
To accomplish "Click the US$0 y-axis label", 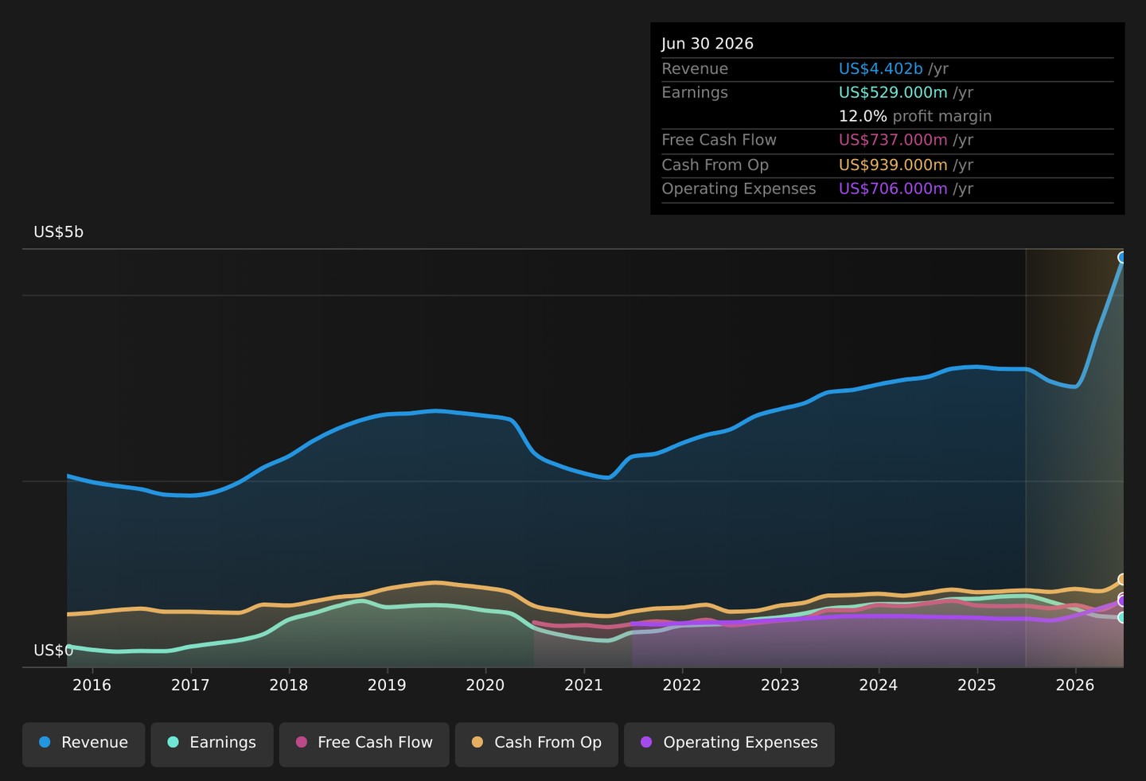I will click(53, 651).
